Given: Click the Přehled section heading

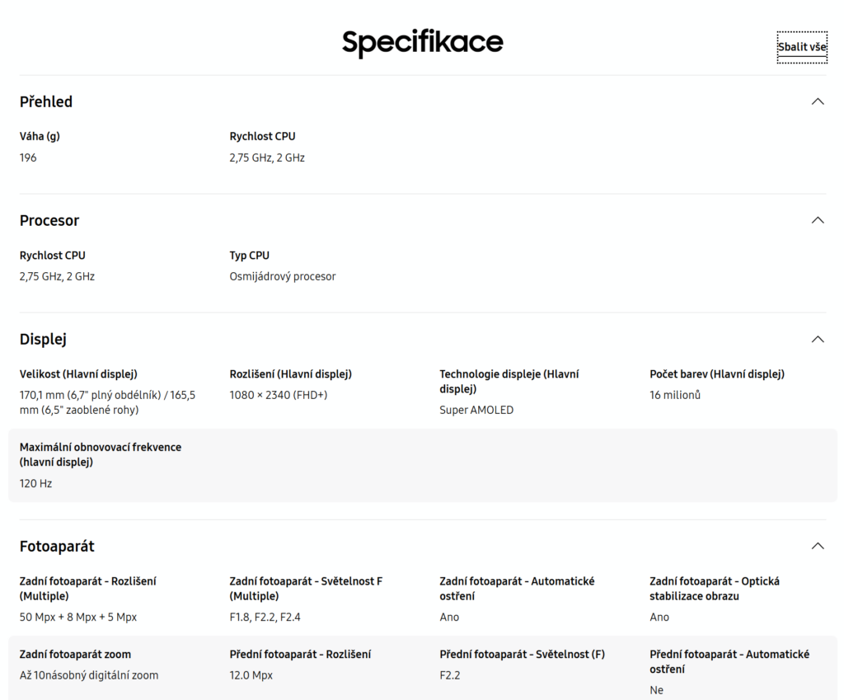Looking at the screenshot, I should coord(46,101).
